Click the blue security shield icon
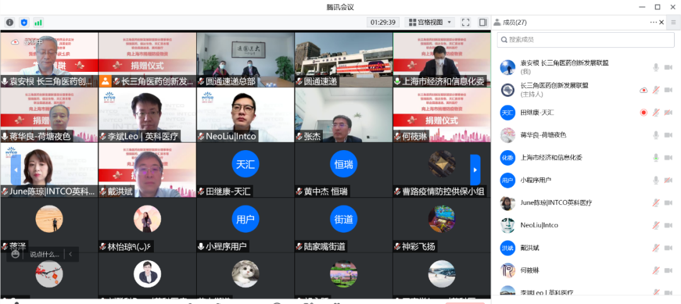681x304 pixels. 24,22
